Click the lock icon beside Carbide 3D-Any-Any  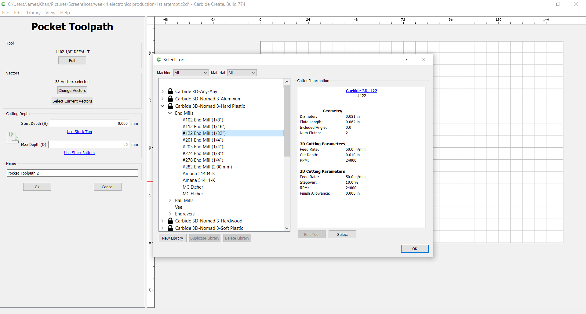tap(170, 91)
